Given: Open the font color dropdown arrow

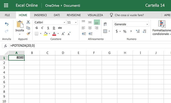Looking at the screenshot, I should tap(58, 34).
